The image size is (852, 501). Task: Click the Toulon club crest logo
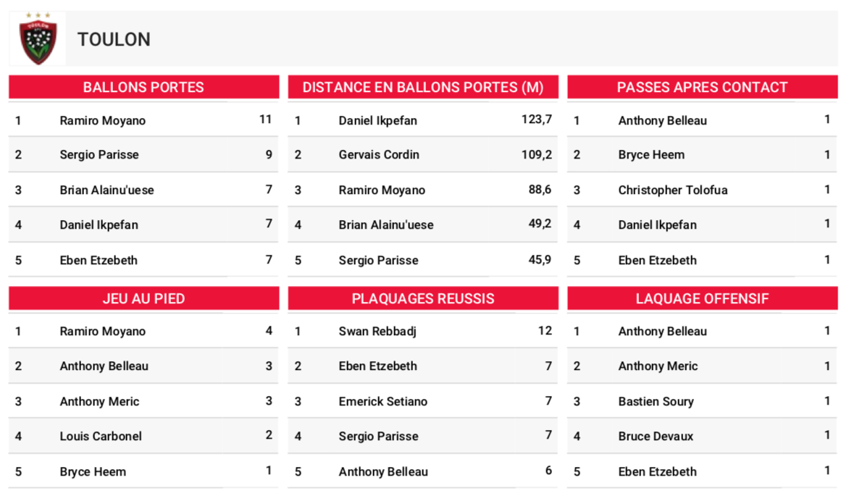38,38
